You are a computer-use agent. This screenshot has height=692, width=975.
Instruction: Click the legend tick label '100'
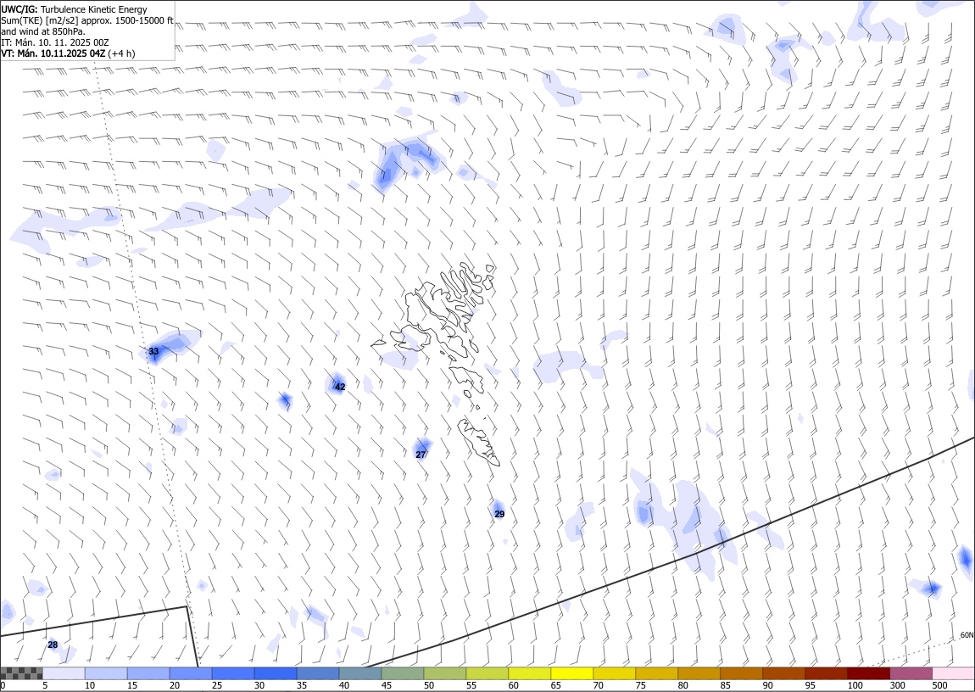point(855,685)
